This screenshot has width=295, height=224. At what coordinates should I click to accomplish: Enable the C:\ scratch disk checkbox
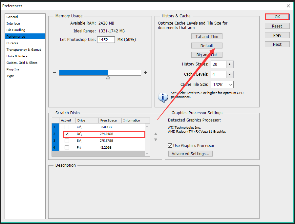coord(67,127)
